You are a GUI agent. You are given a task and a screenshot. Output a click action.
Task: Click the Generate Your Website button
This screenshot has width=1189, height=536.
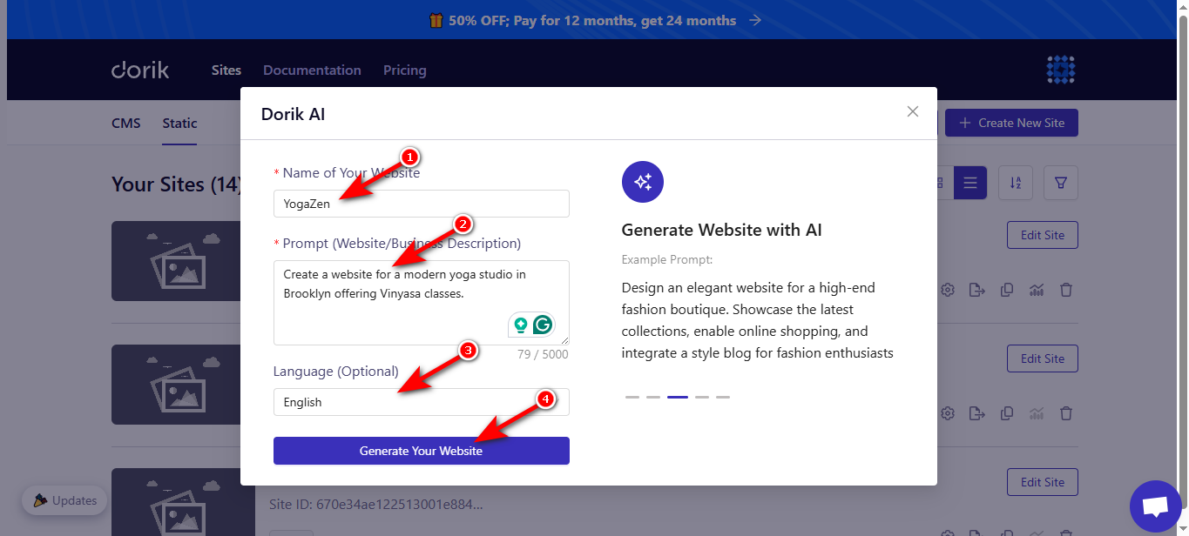coord(421,451)
